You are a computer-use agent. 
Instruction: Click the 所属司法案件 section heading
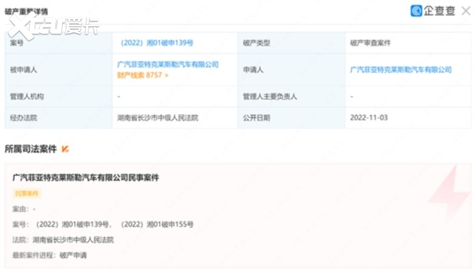[x=31, y=149]
